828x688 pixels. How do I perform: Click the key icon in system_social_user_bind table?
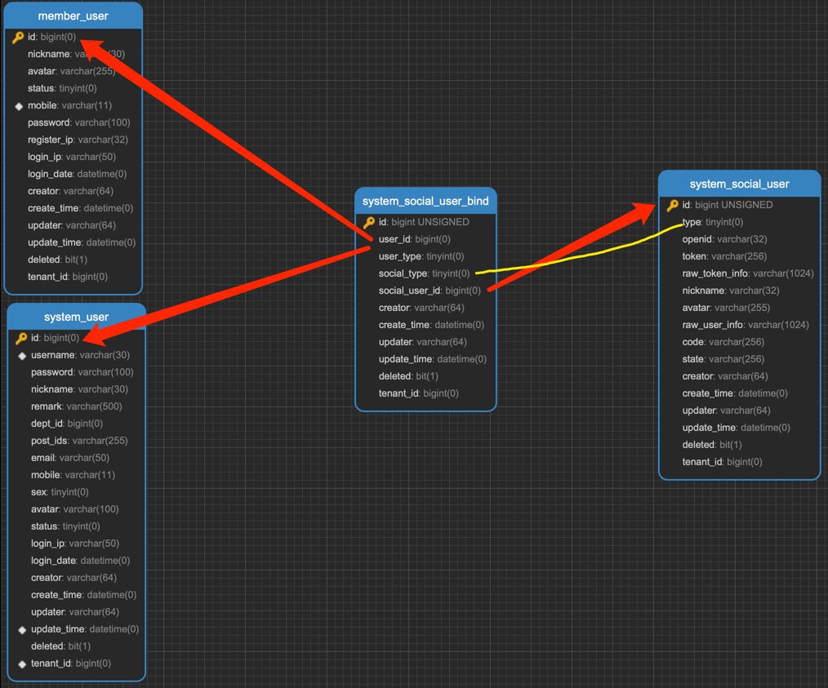pos(369,222)
